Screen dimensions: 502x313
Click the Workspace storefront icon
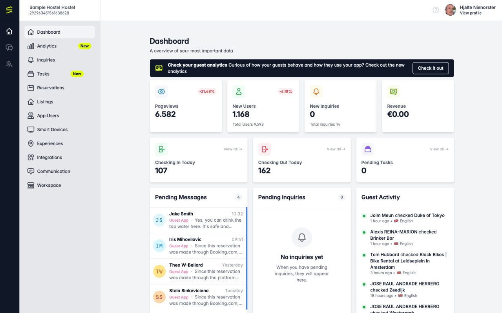31,185
